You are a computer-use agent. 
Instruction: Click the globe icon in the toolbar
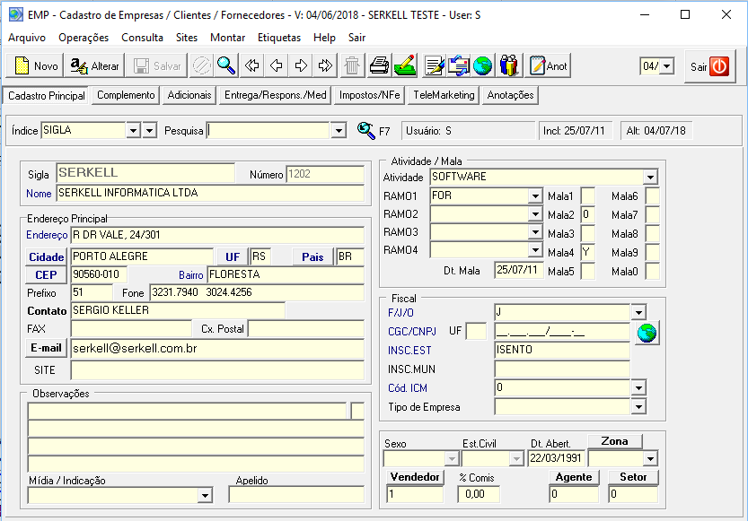(x=483, y=65)
